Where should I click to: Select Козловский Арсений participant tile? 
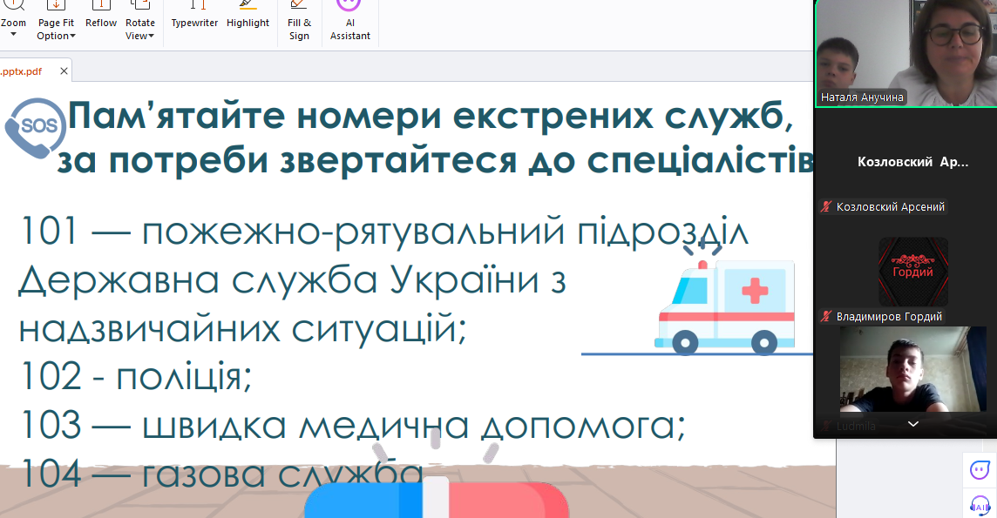click(905, 162)
